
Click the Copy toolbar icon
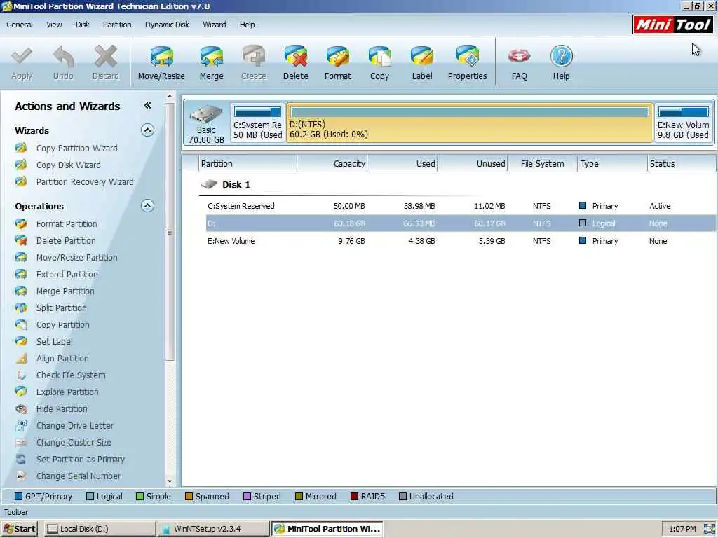[x=379, y=57]
